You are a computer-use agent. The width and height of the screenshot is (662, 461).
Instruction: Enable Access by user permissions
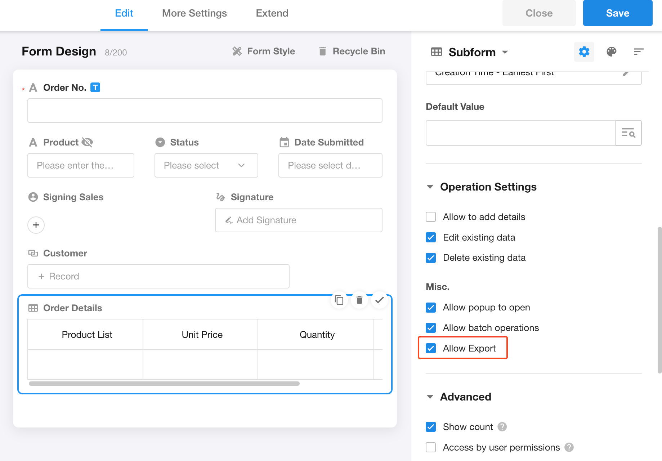[x=431, y=447]
